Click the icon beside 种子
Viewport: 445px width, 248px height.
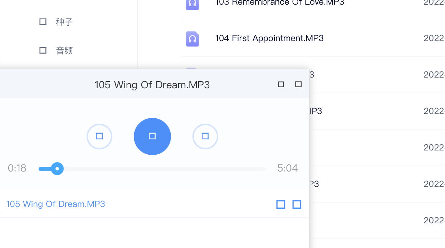[43, 22]
